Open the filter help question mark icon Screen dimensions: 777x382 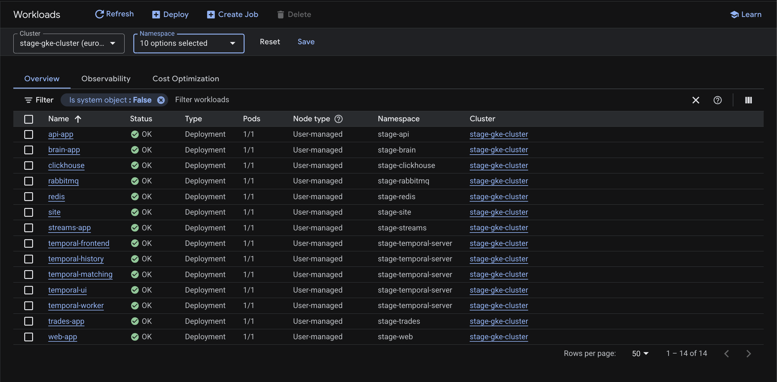point(718,100)
